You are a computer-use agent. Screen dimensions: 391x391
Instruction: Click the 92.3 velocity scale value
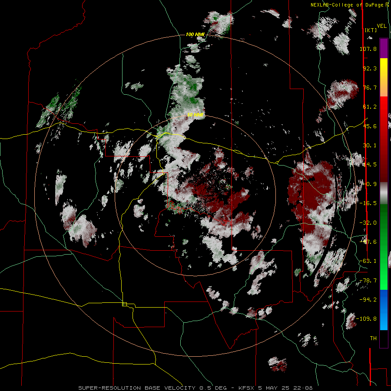pyautogui.click(x=370, y=68)
